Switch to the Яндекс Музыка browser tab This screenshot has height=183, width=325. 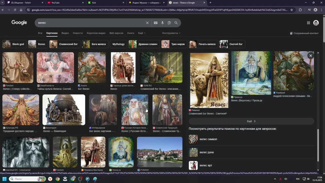146,3
